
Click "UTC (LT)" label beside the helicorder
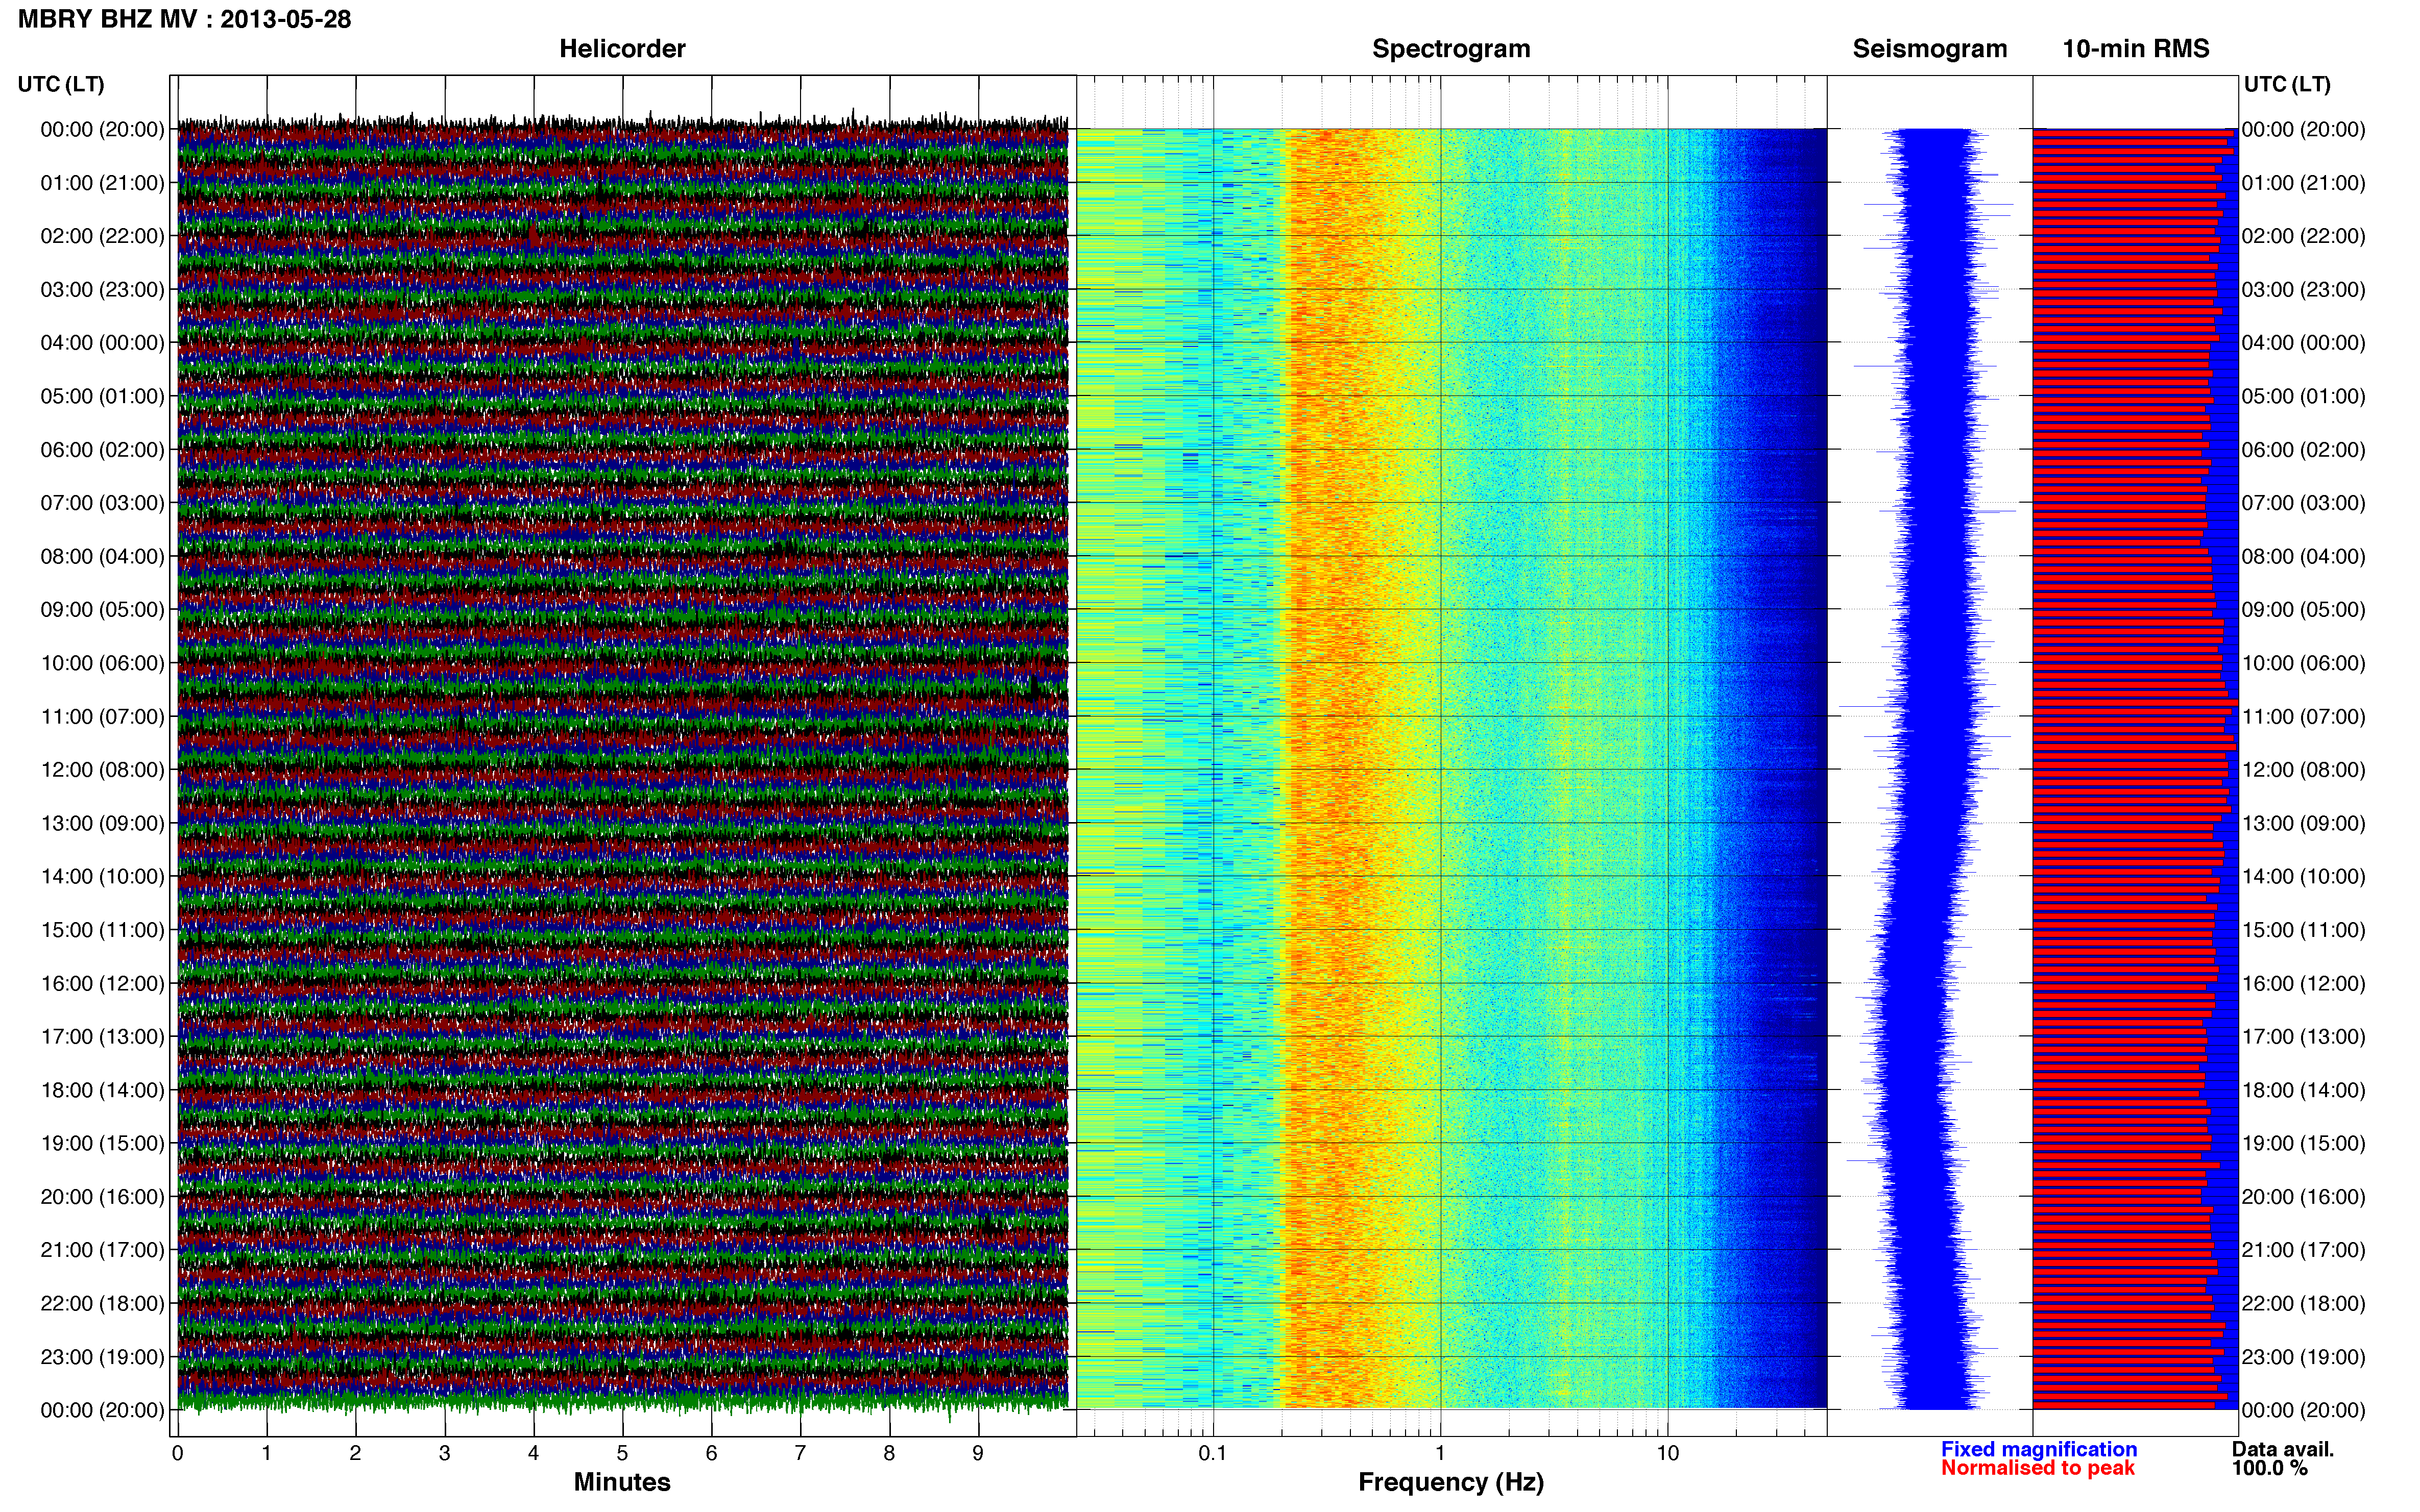[x=61, y=84]
